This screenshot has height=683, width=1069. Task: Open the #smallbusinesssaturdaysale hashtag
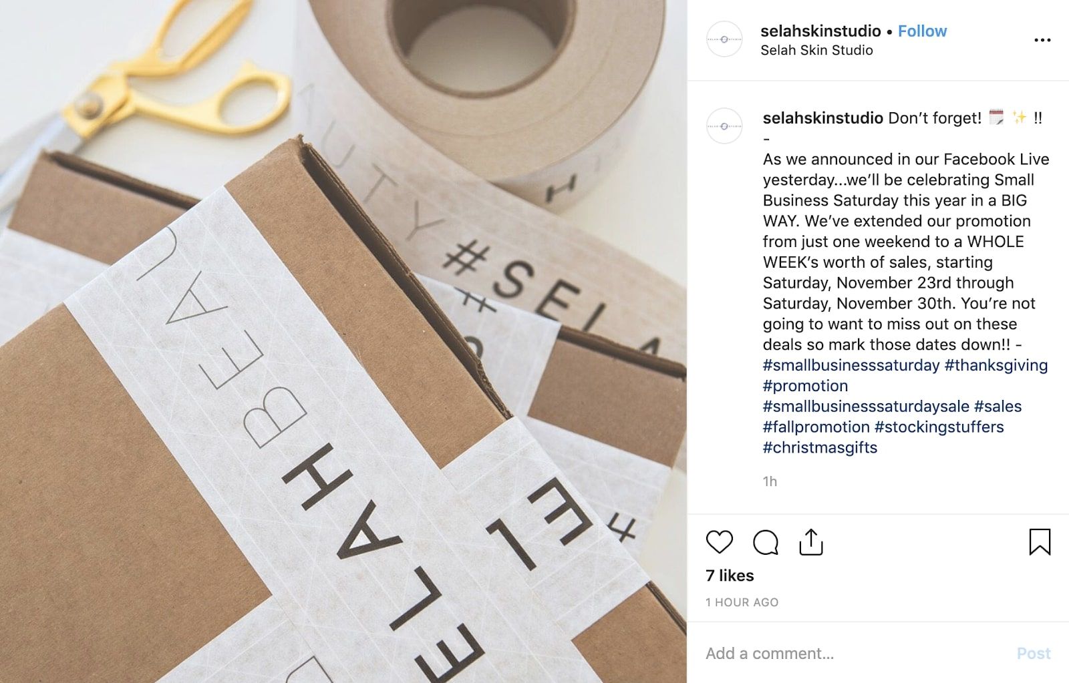pyautogui.click(x=866, y=407)
